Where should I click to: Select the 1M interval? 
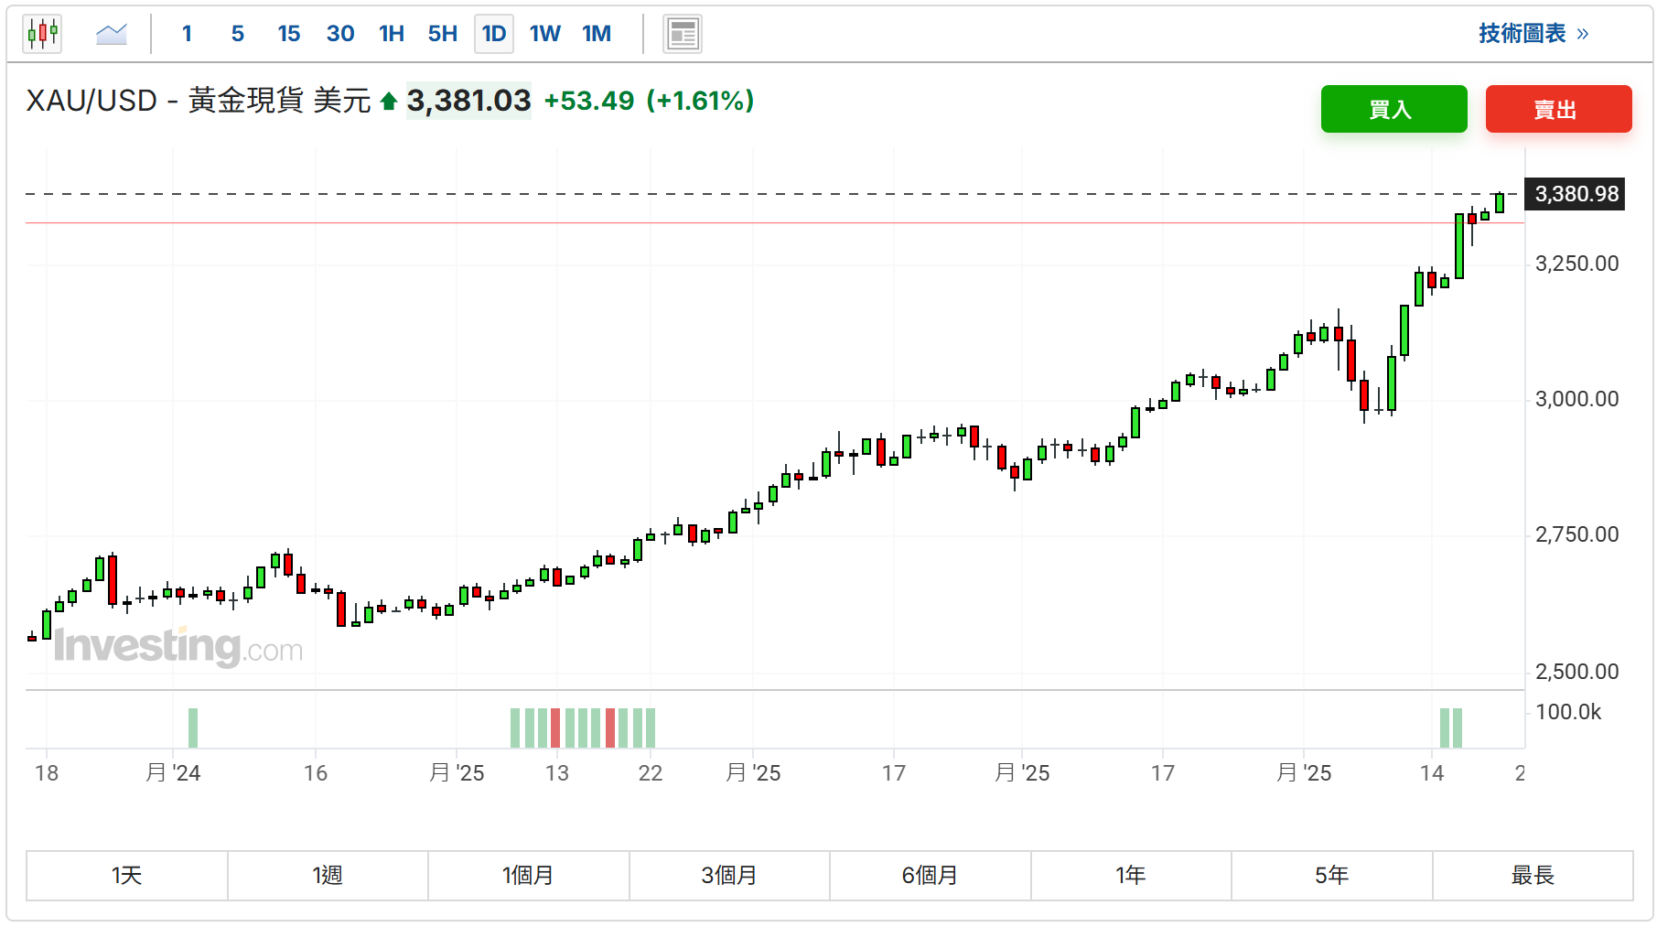coord(597,34)
